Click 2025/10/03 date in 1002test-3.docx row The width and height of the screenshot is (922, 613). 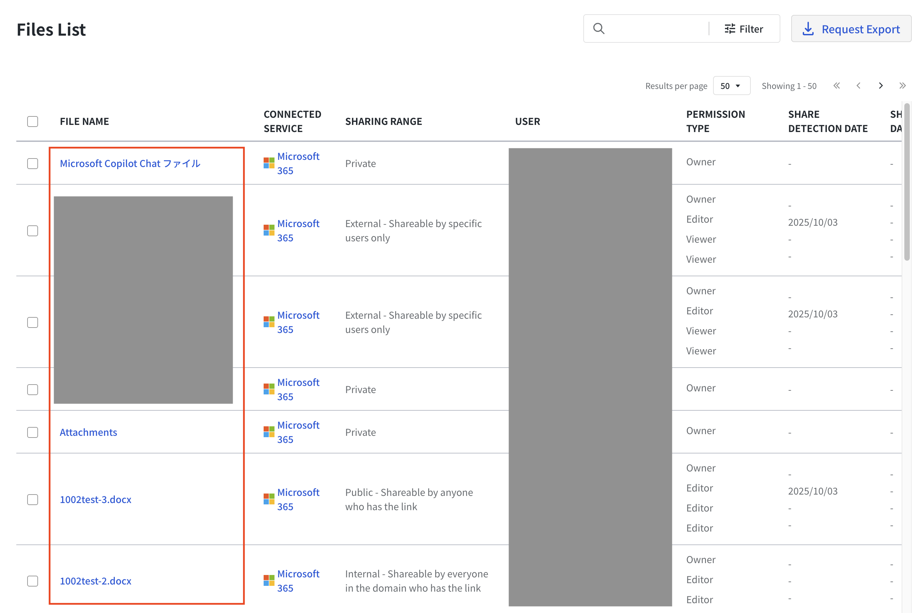tap(813, 491)
